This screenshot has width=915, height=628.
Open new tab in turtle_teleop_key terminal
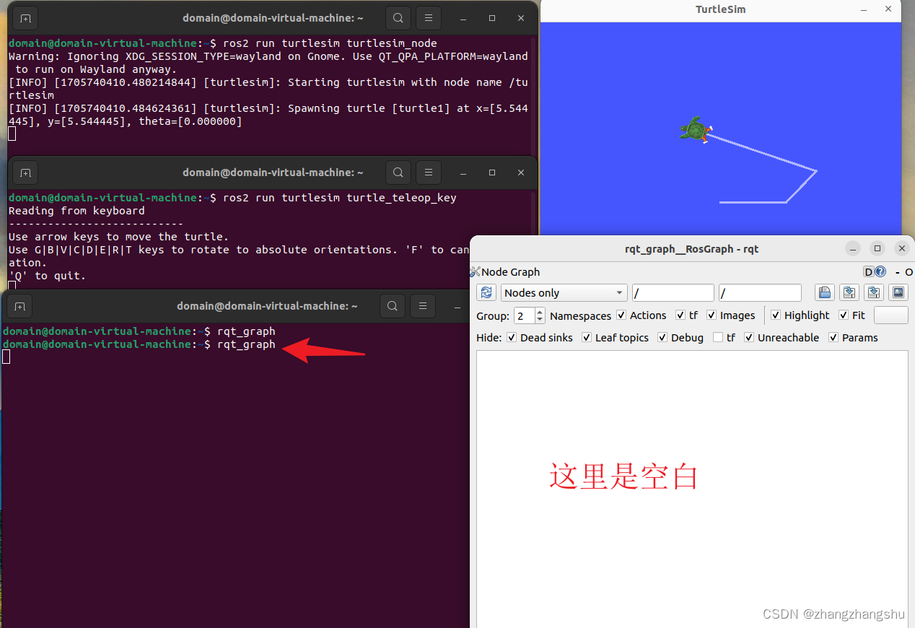click(25, 173)
